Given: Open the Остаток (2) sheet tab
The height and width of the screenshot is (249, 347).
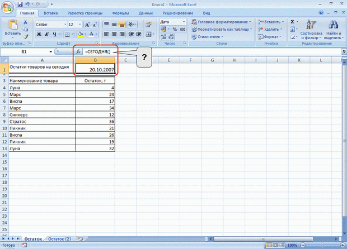Looking at the screenshot, I should (59, 239).
